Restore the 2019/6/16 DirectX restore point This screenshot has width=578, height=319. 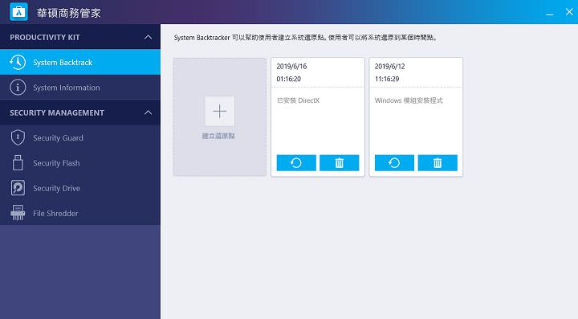(x=296, y=162)
